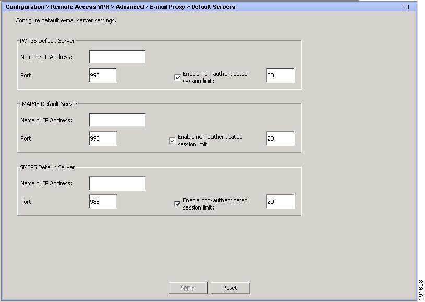This screenshot has height=302, width=425.
Task: Click the POP3S Default Server group label
Action: 48,41
